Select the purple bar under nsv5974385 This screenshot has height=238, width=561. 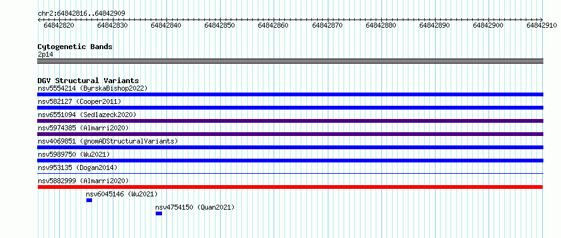(290, 134)
